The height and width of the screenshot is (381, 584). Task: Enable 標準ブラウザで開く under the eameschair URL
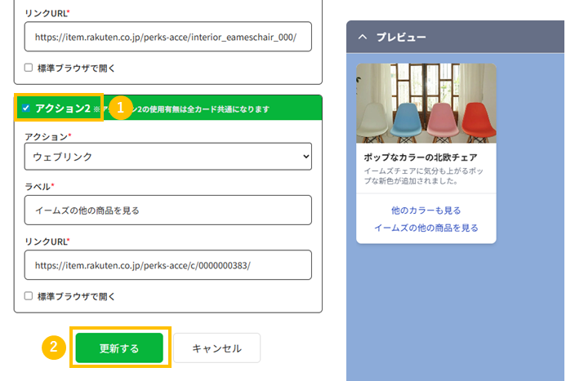(29, 68)
